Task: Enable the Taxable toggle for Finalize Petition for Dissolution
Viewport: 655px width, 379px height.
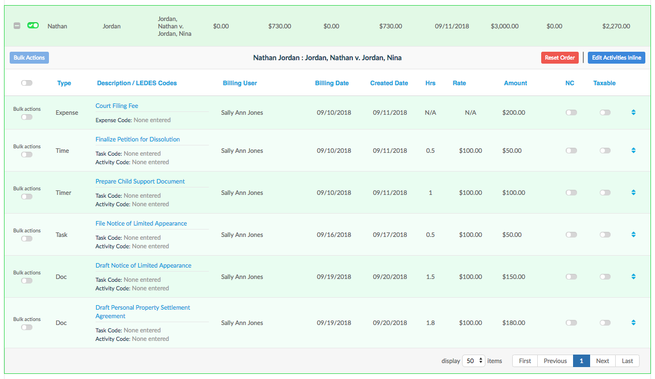Action: click(x=605, y=151)
